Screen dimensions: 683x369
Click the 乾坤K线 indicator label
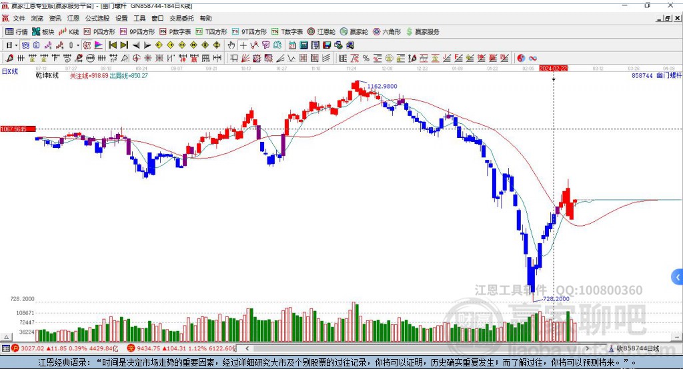(47, 76)
